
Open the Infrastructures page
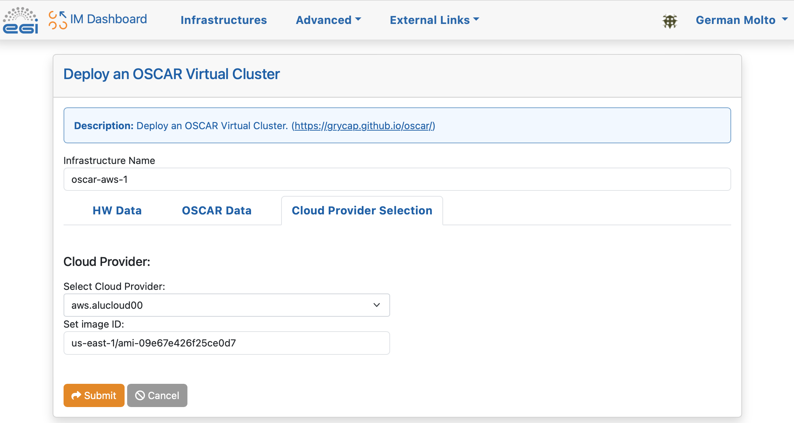pos(223,20)
